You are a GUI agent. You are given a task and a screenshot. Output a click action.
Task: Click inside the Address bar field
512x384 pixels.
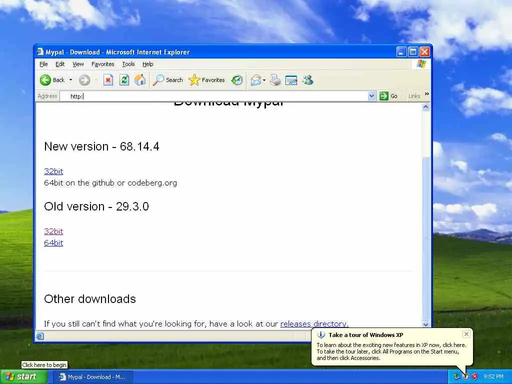(x=214, y=96)
